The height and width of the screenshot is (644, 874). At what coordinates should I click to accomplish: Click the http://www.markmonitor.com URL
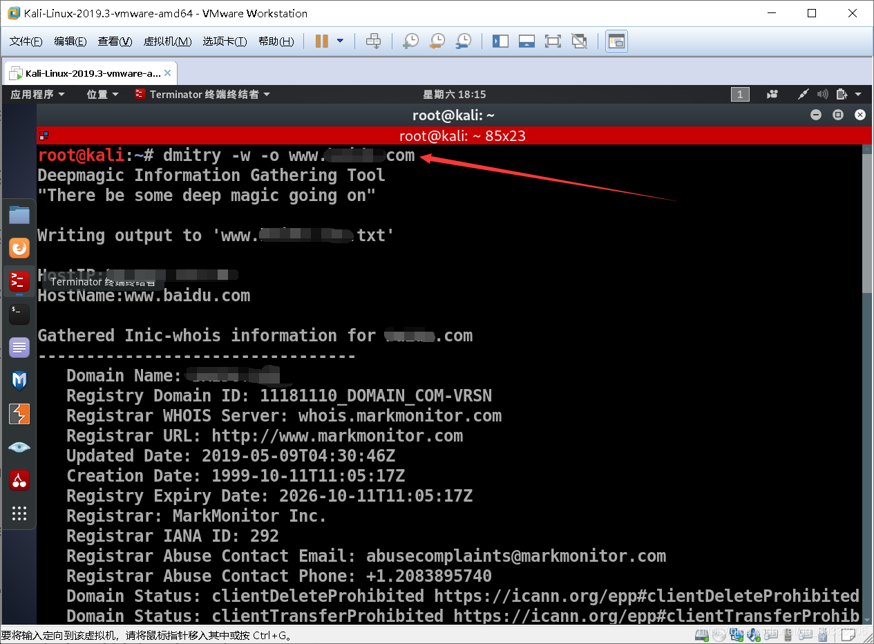click(x=337, y=436)
